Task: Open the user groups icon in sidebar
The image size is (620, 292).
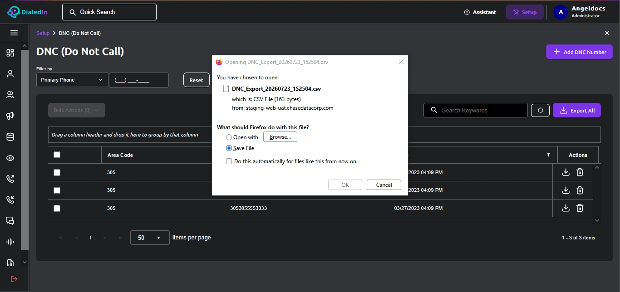Action: (10, 95)
